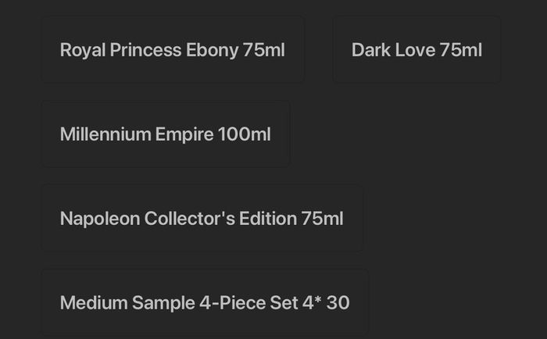Pick the Collector's Edition fragrance
Screen dimensions: 547x339
tap(202, 219)
